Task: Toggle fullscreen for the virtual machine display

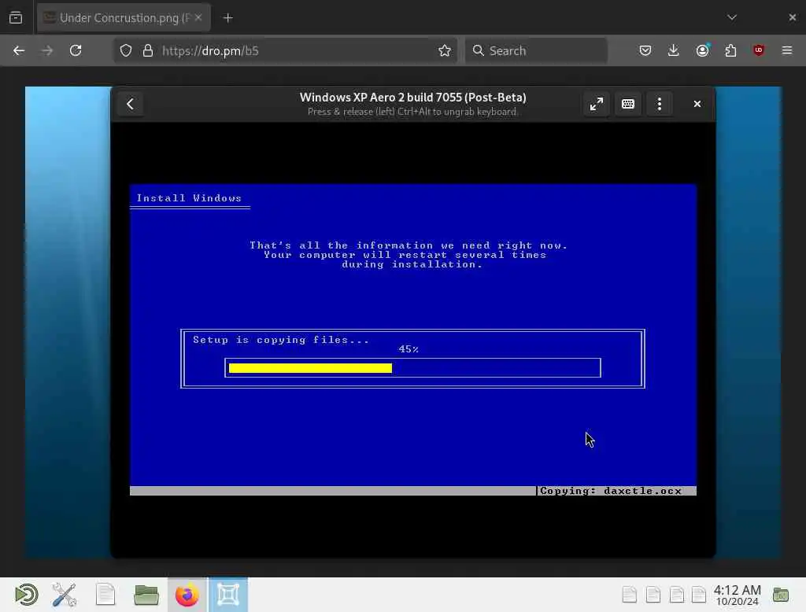Action: tap(597, 105)
